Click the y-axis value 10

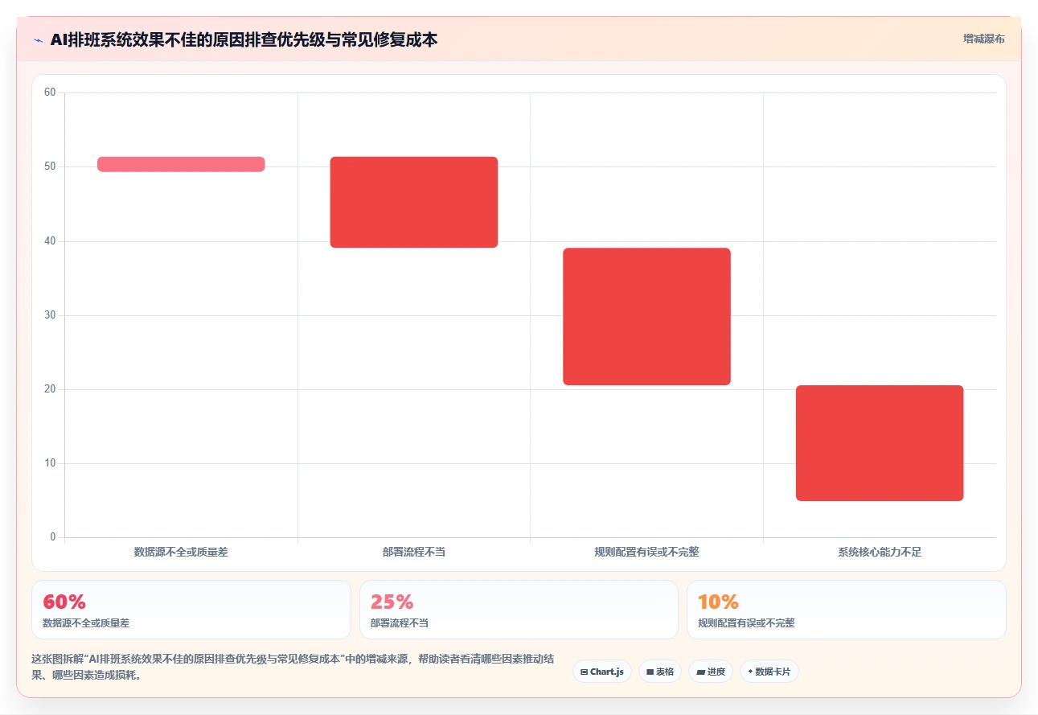click(50, 463)
